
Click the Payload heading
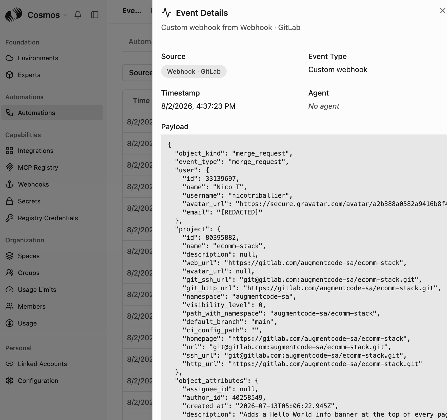[x=175, y=127]
